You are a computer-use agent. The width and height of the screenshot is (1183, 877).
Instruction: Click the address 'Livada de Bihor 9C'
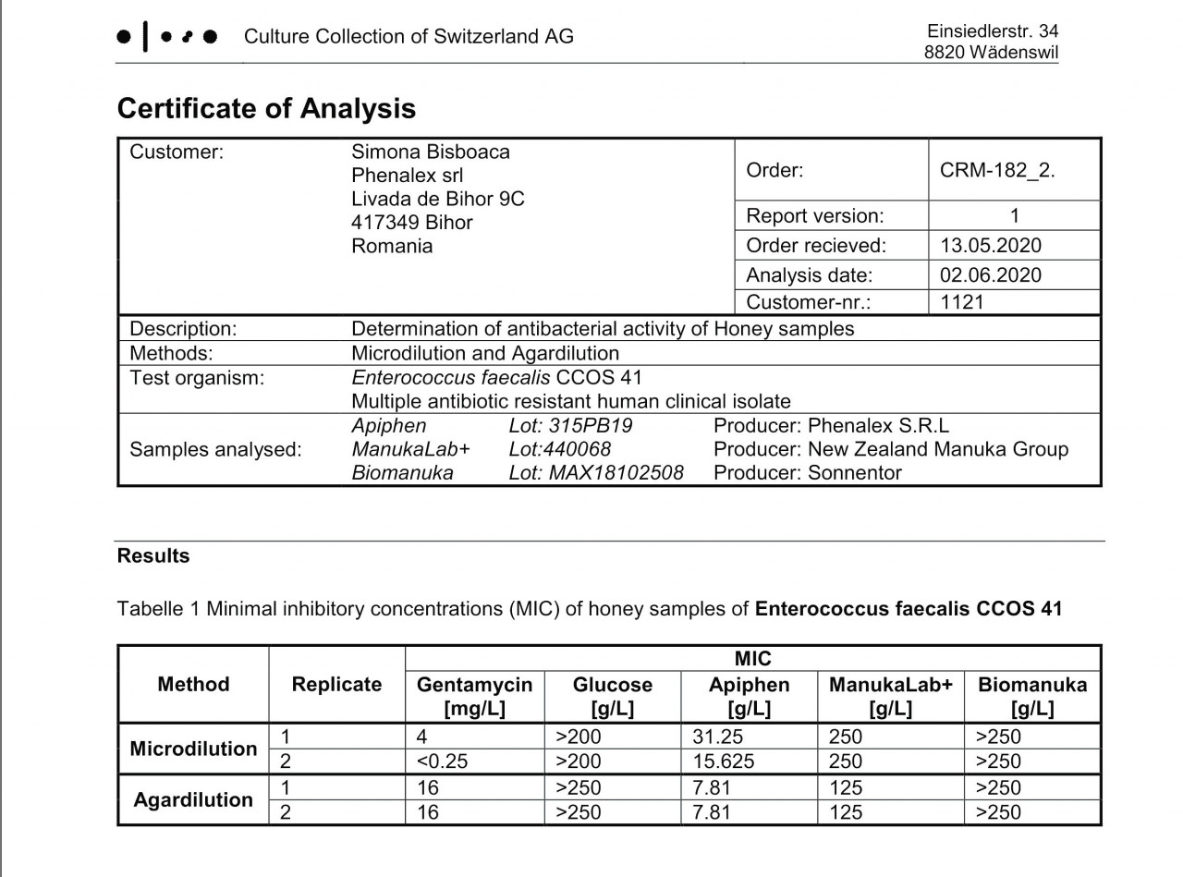438,199
